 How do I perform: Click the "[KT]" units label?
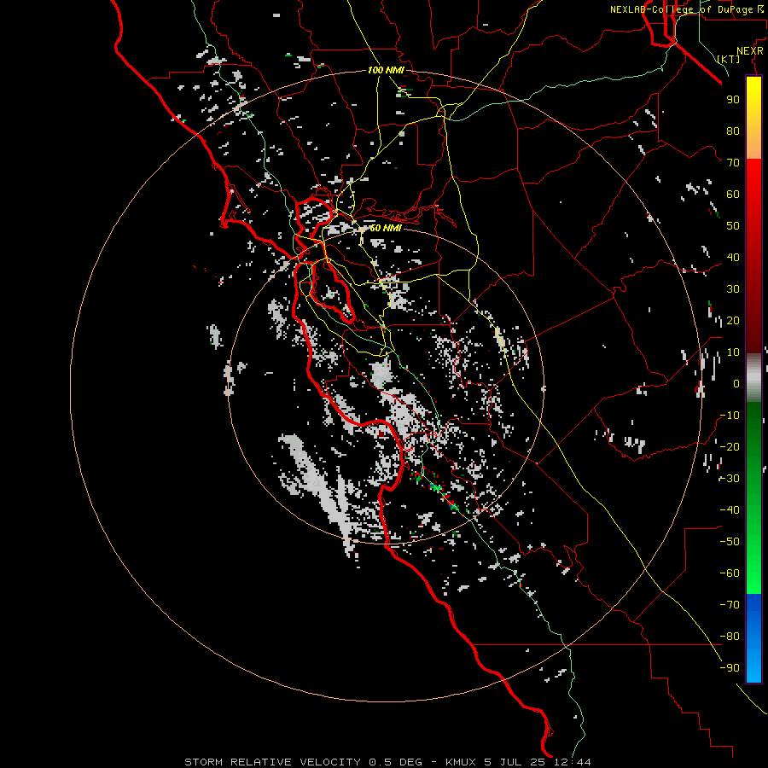point(729,59)
